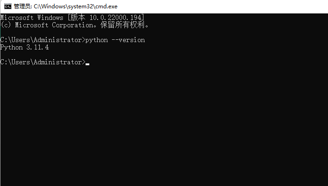Click the 管理员 label in the title bar
The height and width of the screenshot is (186, 328).
22,6
